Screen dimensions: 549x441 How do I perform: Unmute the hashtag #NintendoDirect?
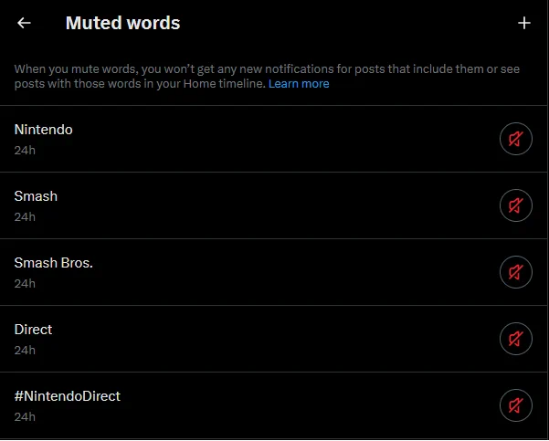click(x=516, y=405)
